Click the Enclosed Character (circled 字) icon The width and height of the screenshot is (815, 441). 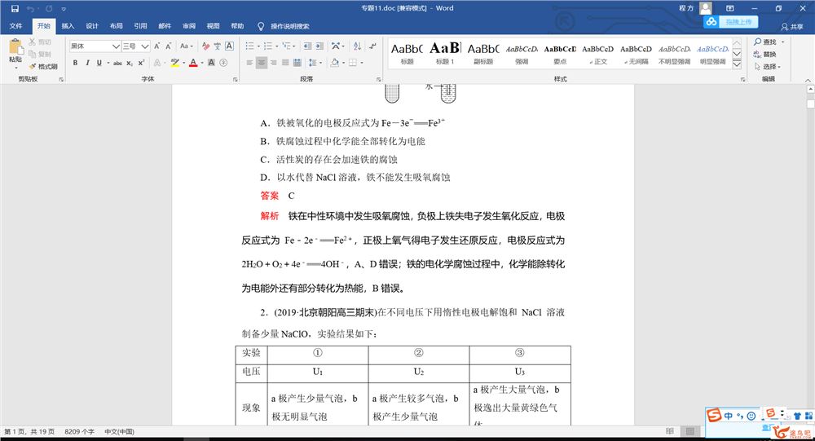pyautogui.click(x=223, y=63)
